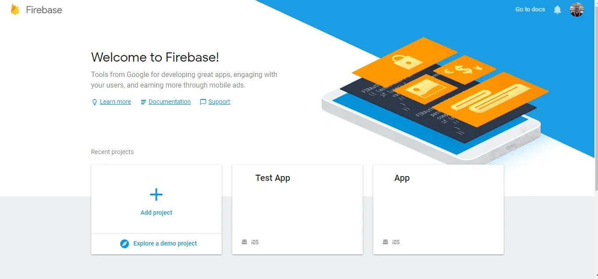Click the Firebase flame logo
Viewport: 598px width, 279px height.
[15, 10]
